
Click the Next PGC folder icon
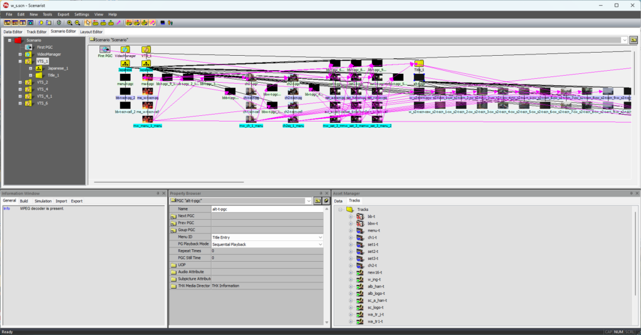(x=173, y=216)
